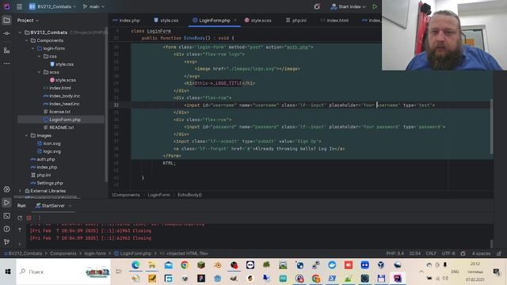Click the Windows Start button
Viewport: 507px width, 285px height.
coord(8,272)
